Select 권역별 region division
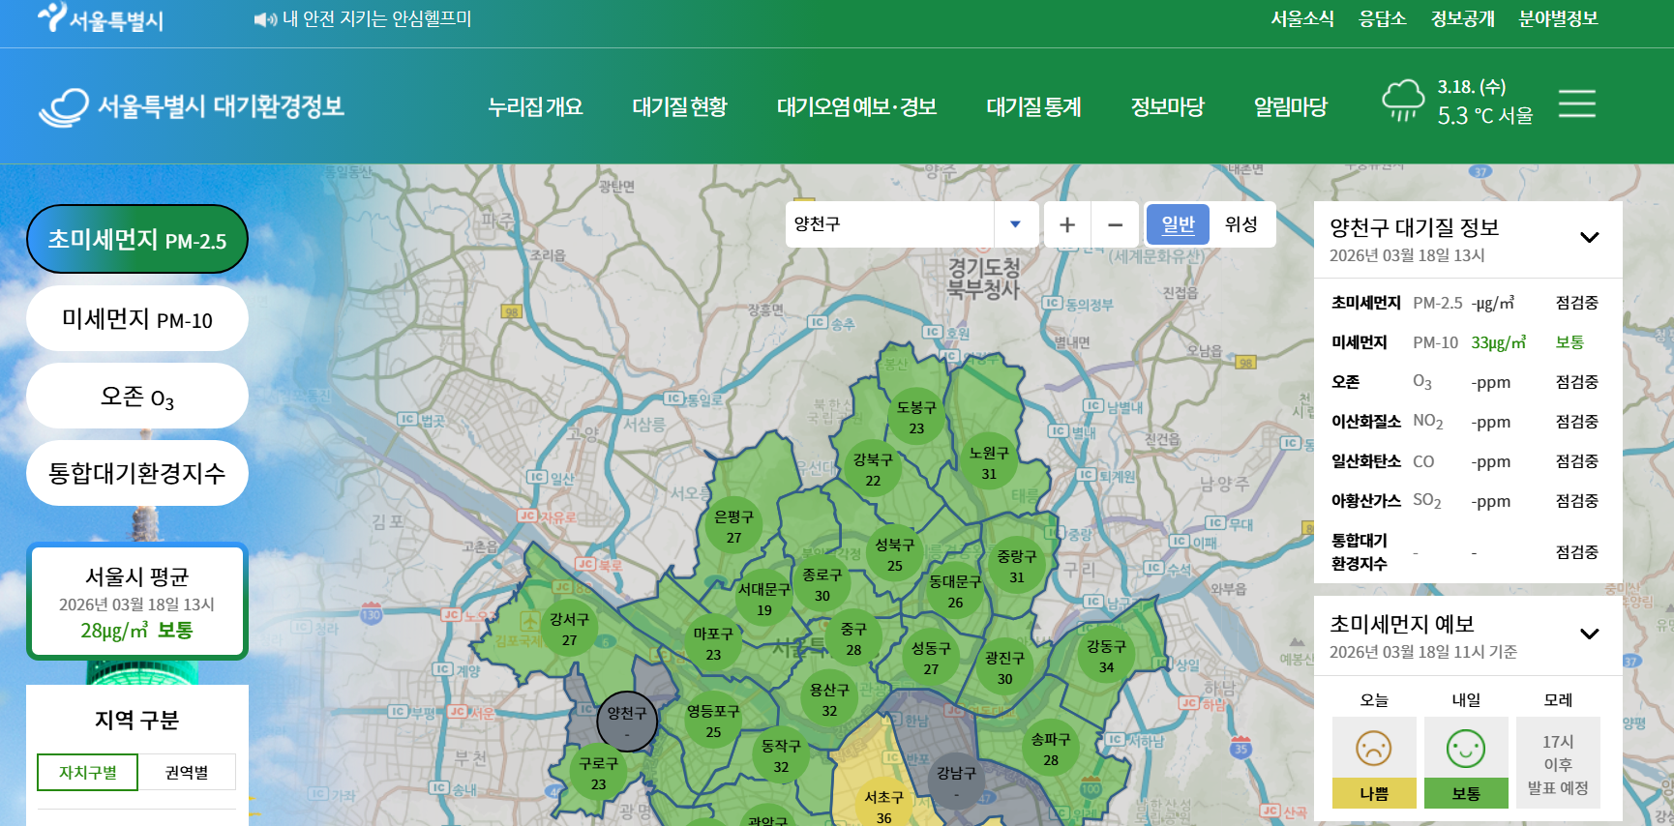The image size is (1674, 826). pyautogui.click(x=187, y=772)
